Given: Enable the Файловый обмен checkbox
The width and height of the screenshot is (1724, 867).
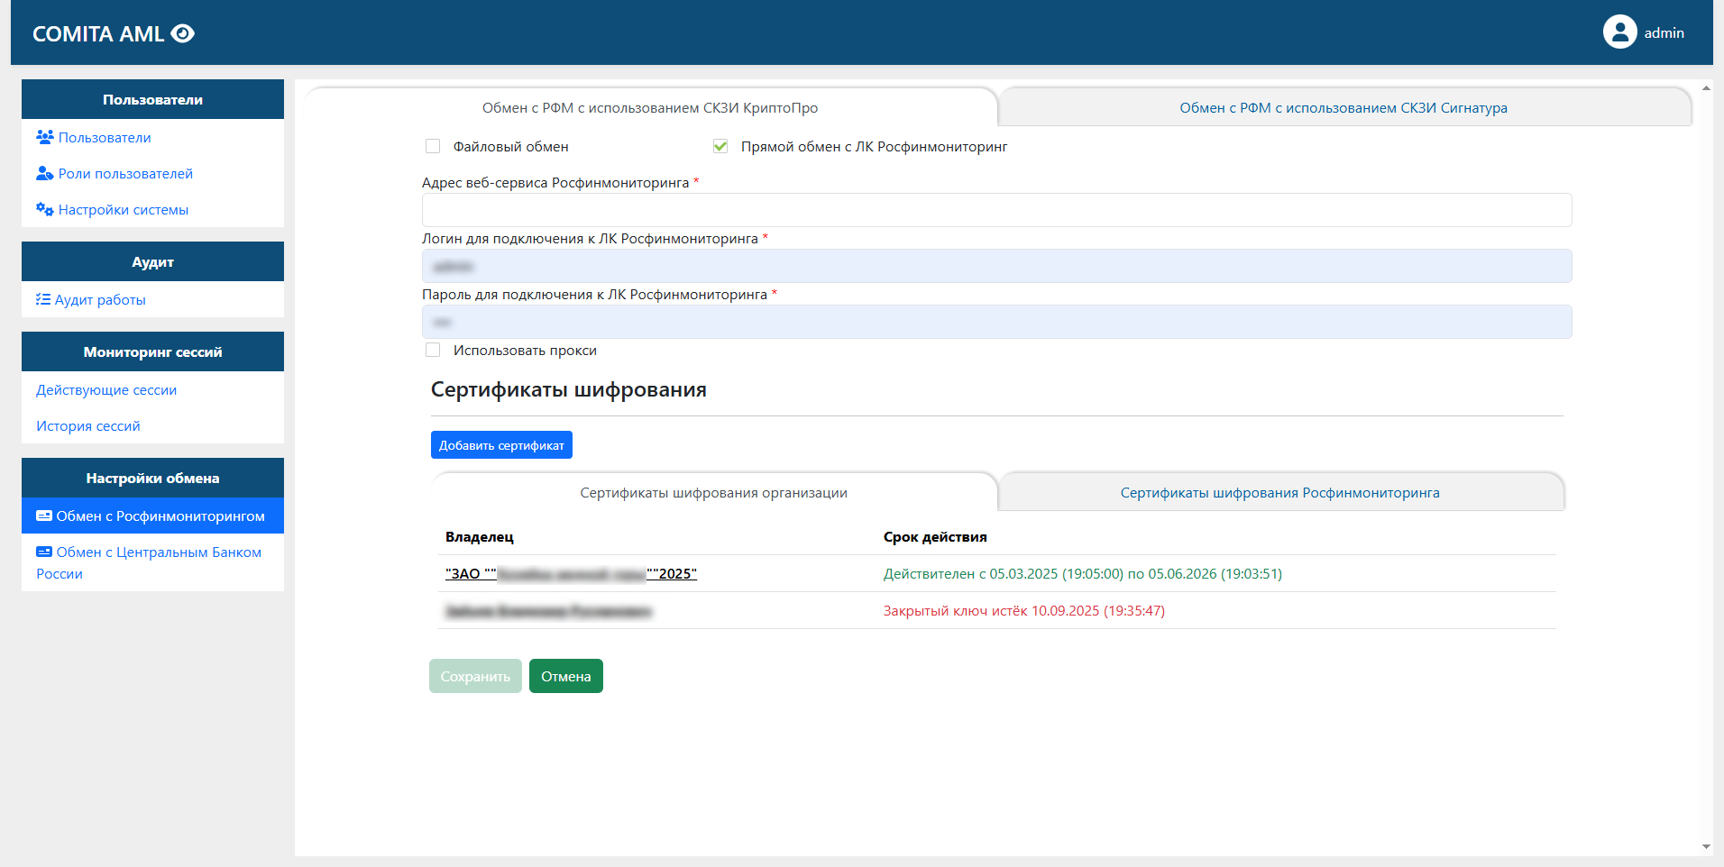Looking at the screenshot, I should pos(433,146).
